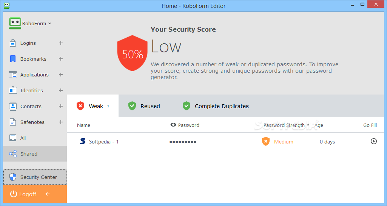Open the Applications section
This screenshot has height=206, width=387.
point(34,75)
